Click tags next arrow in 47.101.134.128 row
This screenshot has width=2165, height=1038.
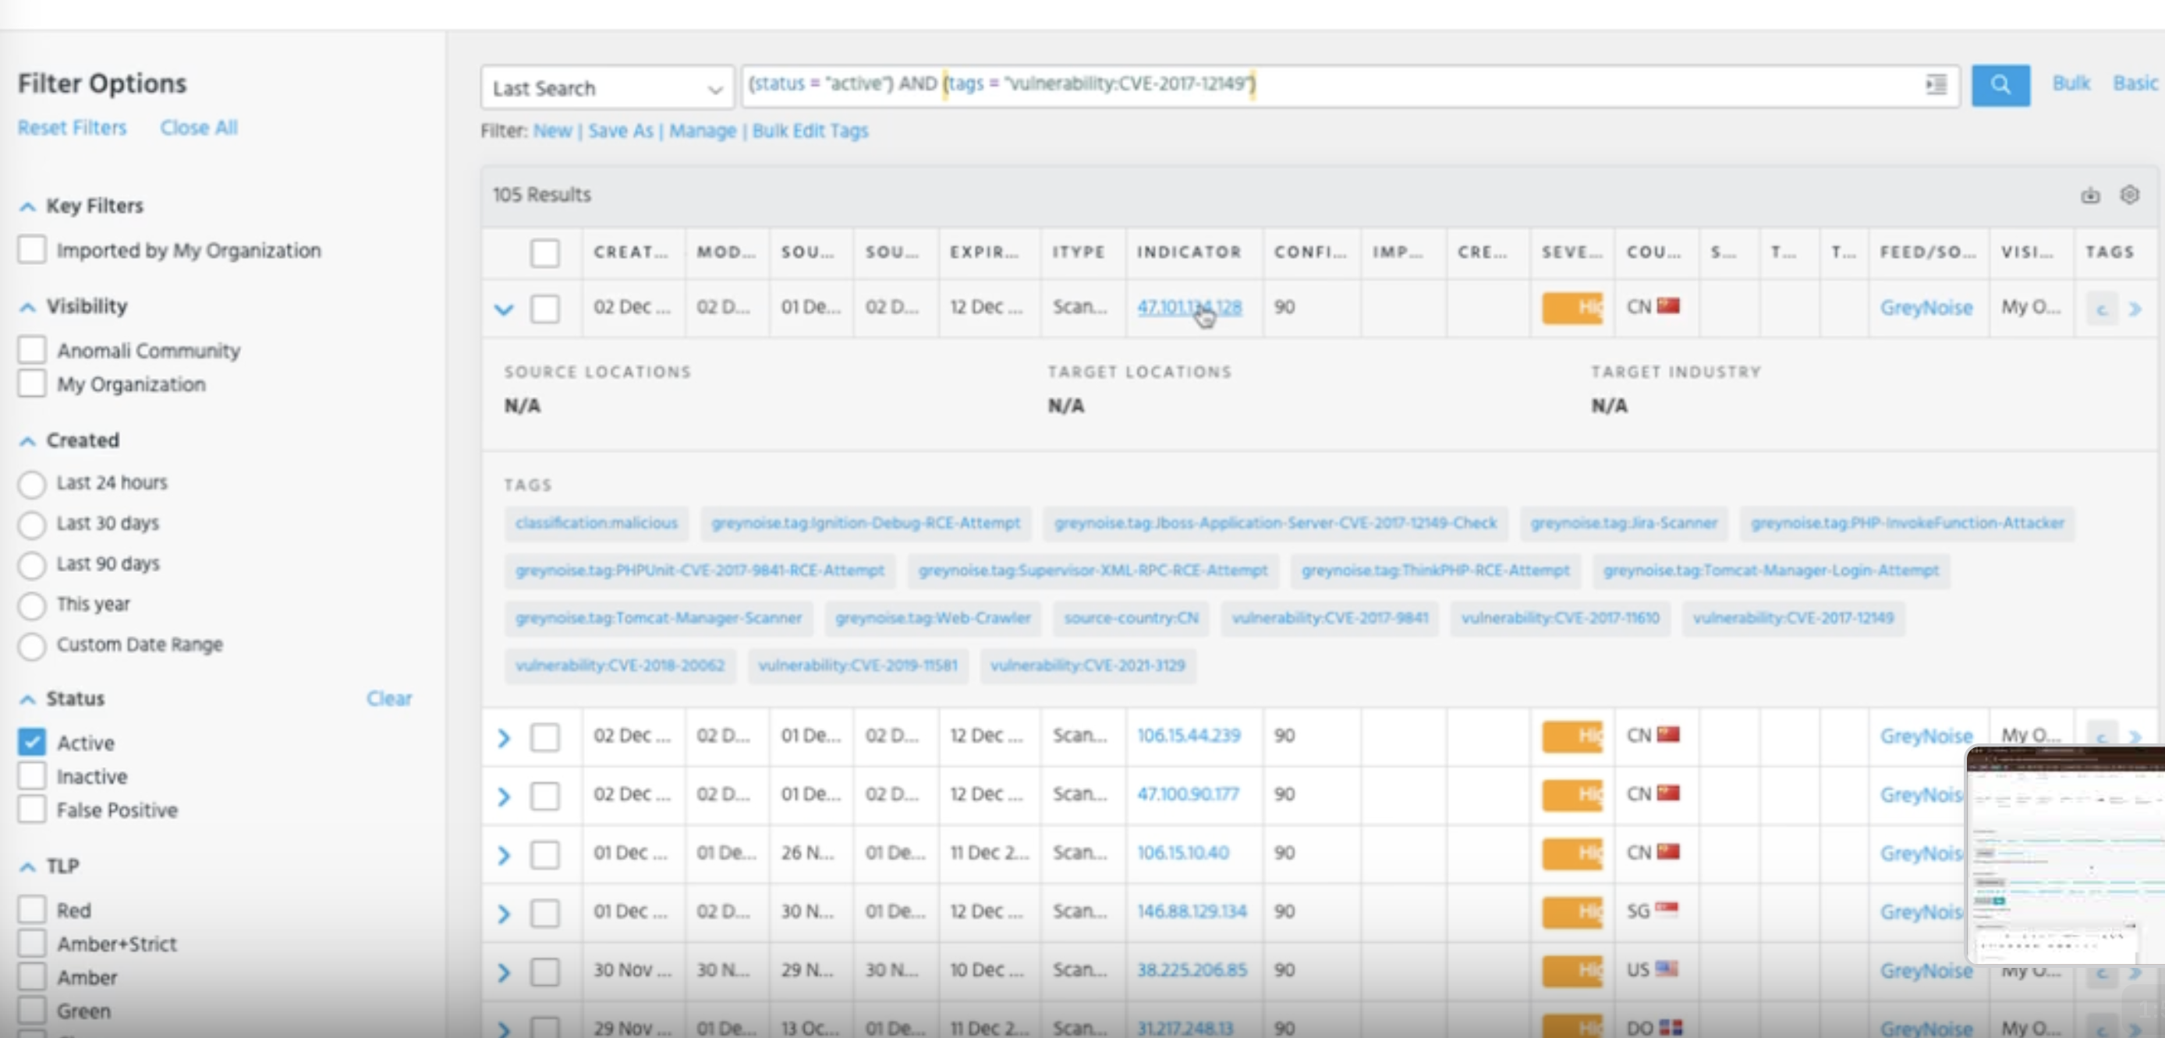tap(2135, 309)
